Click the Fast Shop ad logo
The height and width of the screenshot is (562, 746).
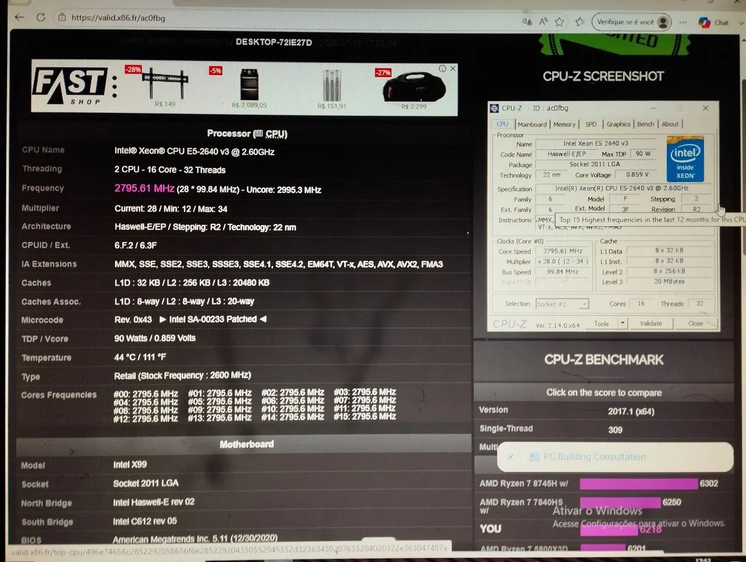69,86
